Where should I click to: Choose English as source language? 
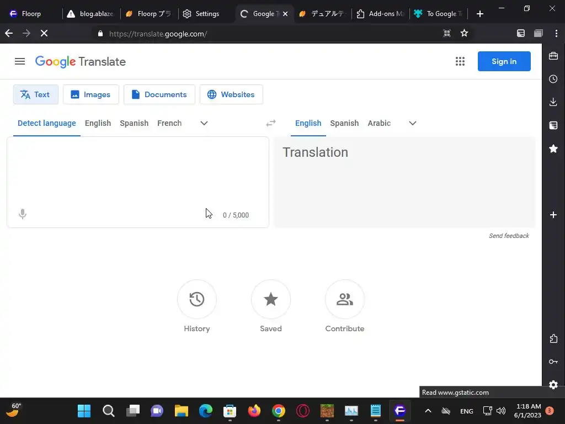tap(98, 123)
